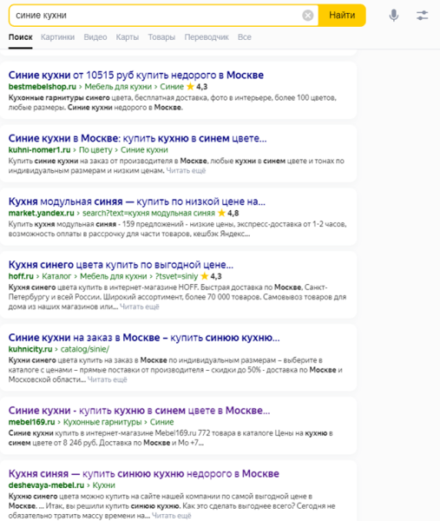Screen dimensions: 440x521
Task: Open bestmebelshop breadcrumb Мебель для кухни
Action: 118,87
